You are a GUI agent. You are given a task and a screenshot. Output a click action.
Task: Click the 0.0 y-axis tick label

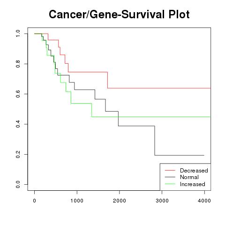pos(18,184)
